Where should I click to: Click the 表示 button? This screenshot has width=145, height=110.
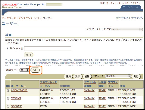click(x=78, y=76)
